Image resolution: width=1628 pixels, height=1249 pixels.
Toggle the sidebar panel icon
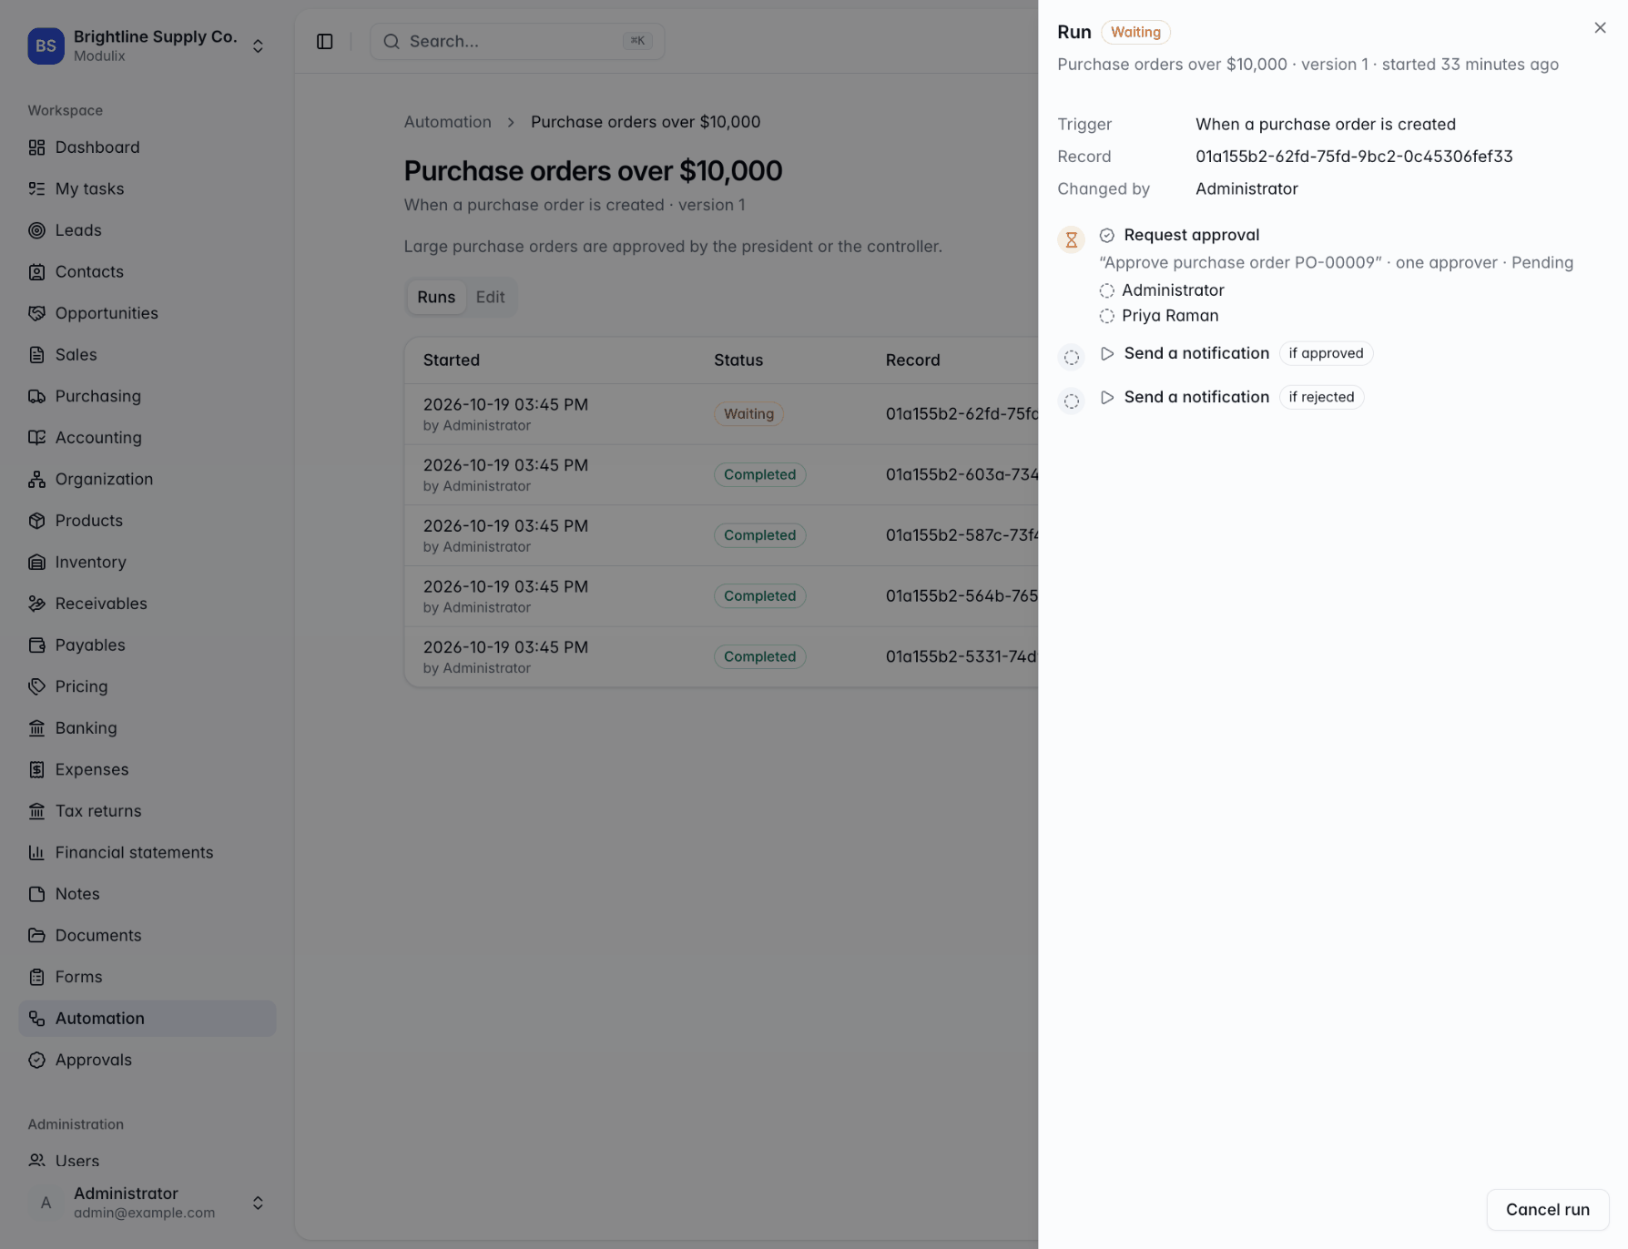click(x=325, y=41)
